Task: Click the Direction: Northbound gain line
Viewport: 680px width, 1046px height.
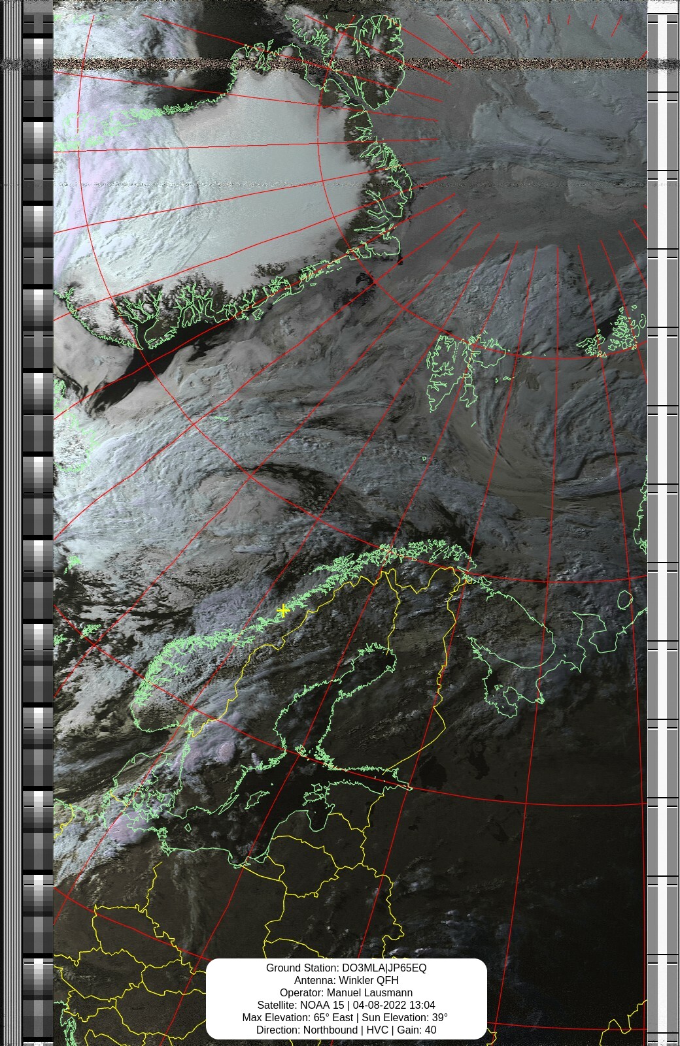Action: tap(346, 1030)
